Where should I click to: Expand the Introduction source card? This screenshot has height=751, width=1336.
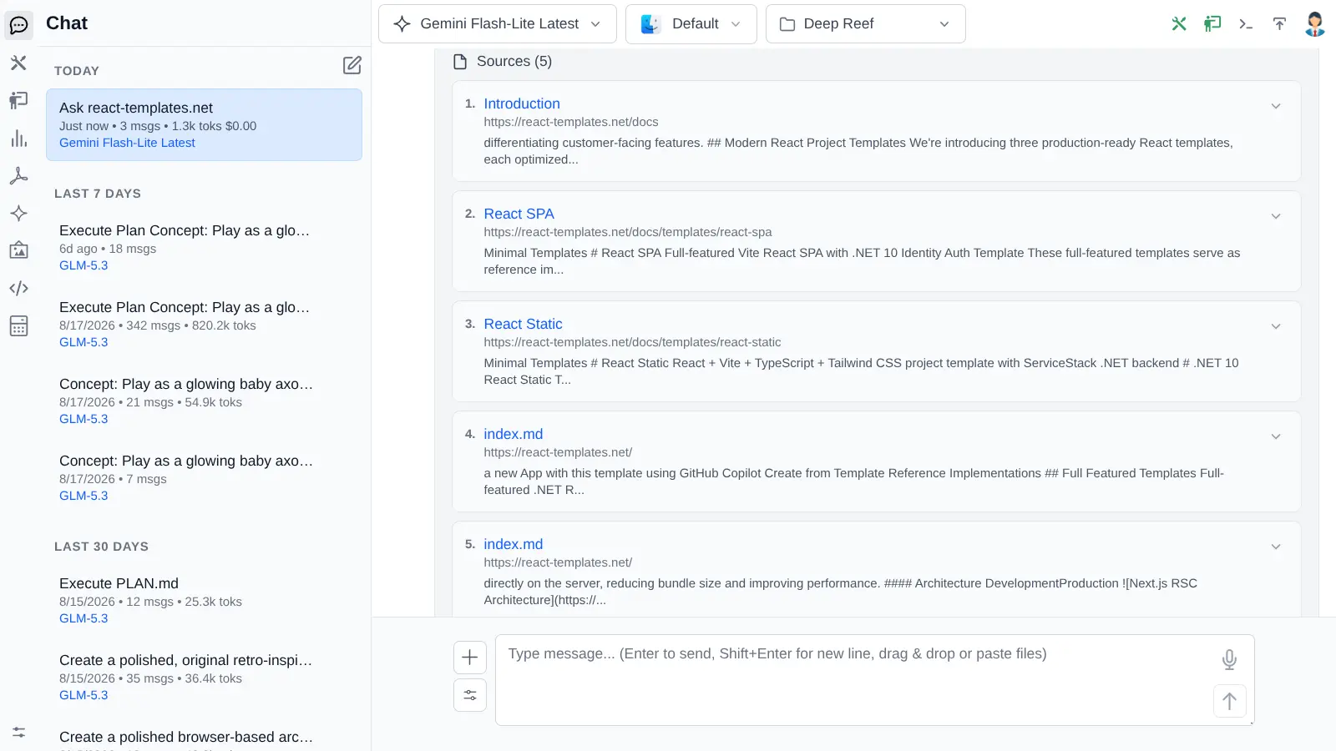pos(1276,106)
